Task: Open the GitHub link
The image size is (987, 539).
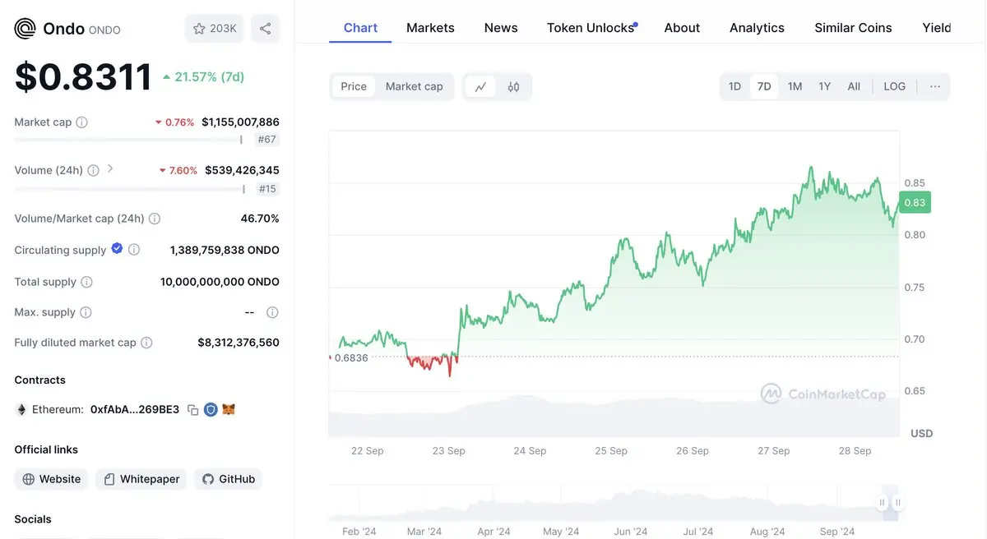Action: (x=229, y=479)
